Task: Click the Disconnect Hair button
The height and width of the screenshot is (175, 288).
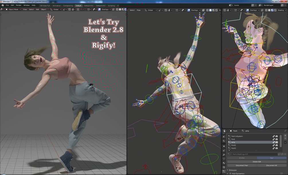Action: (242, 166)
